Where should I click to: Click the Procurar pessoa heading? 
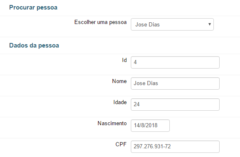33,7
